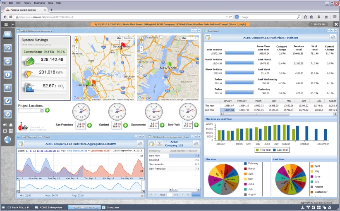The height and width of the screenshot is (211, 340).
Task: Sort by the MetaKey column header
Action: [x=158, y=151]
